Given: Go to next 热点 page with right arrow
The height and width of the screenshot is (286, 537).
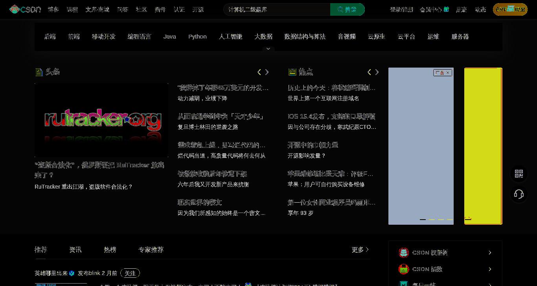Looking at the screenshot, I should tap(377, 72).
